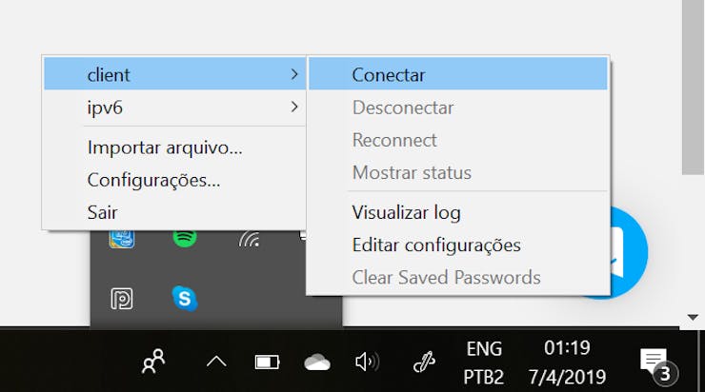
Task: Expand the ipv6 submenu
Action: 175,108
